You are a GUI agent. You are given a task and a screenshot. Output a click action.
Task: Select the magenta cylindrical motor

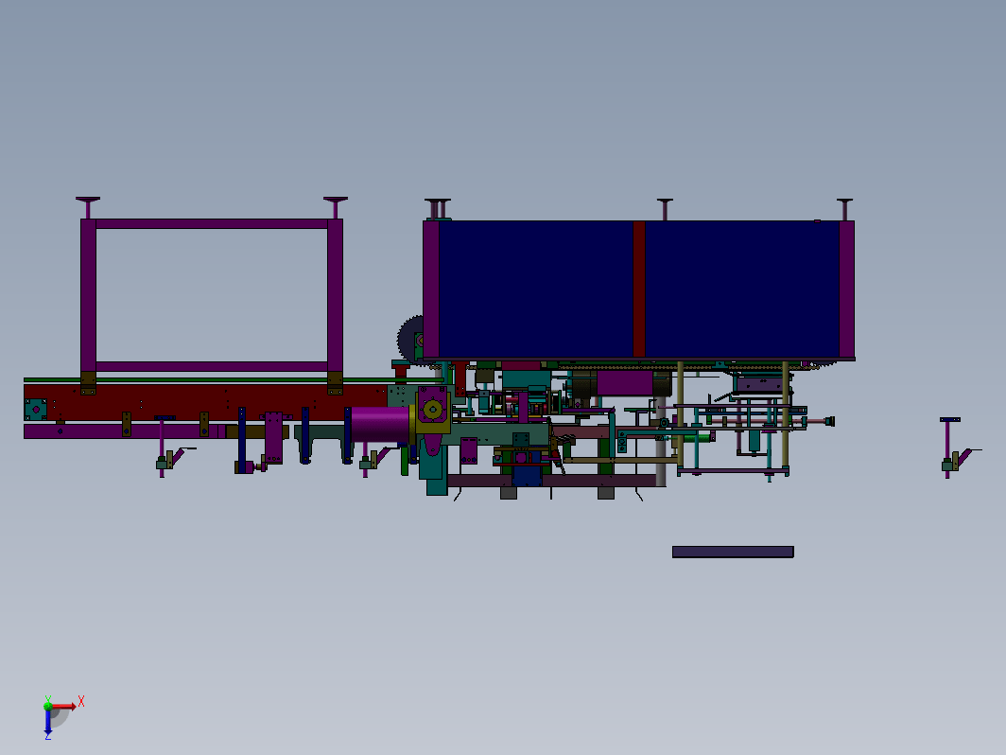click(x=380, y=425)
